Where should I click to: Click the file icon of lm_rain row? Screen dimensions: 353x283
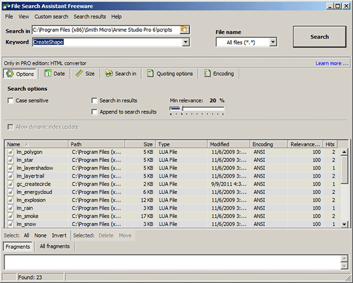pos(10,208)
